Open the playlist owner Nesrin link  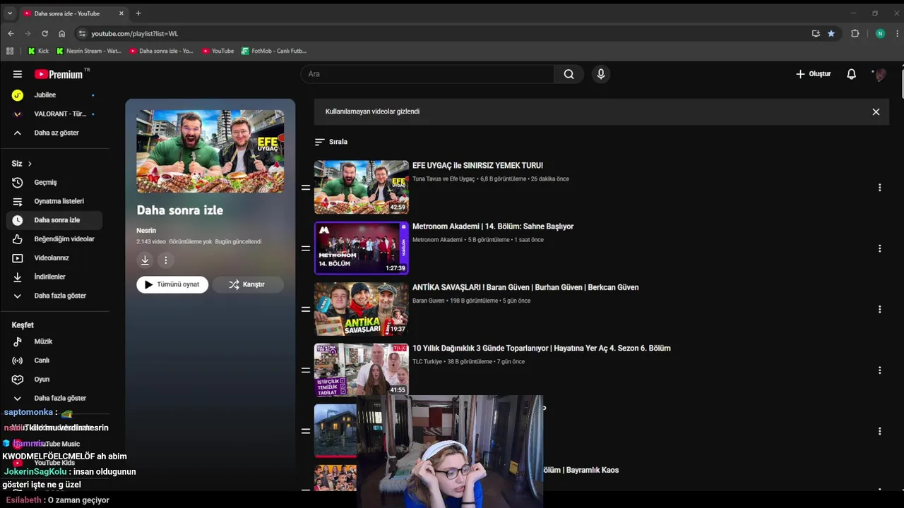coord(146,231)
